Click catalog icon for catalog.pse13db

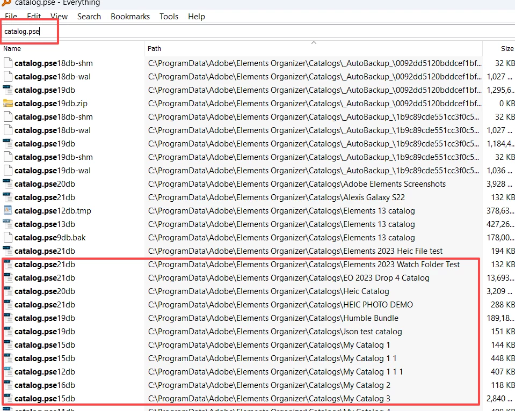pyautogui.click(x=8, y=224)
